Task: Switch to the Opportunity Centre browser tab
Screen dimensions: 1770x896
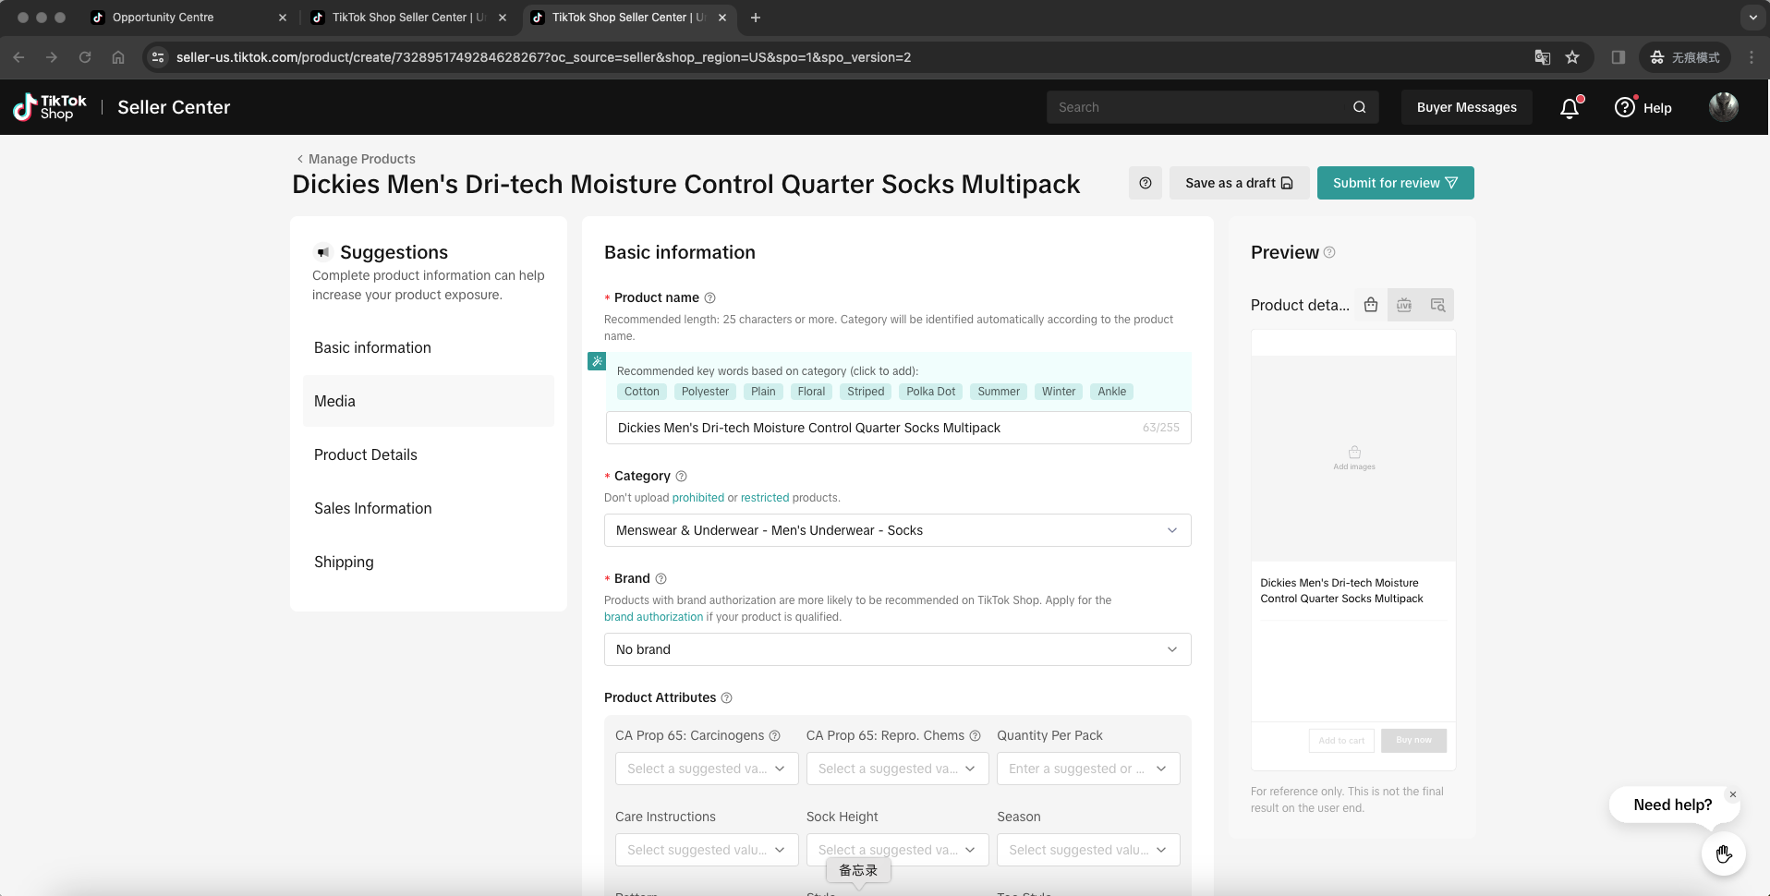Action: point(164,18)
